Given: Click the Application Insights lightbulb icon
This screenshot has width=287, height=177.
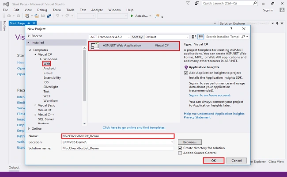Looking at the screenshot, I should pyautogui.click(x=186, y=68).
